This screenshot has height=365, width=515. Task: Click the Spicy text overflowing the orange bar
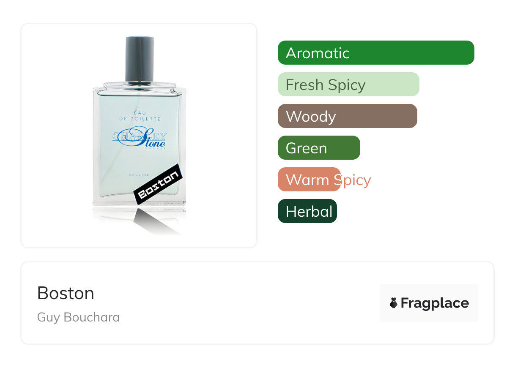tap(353, 180)
